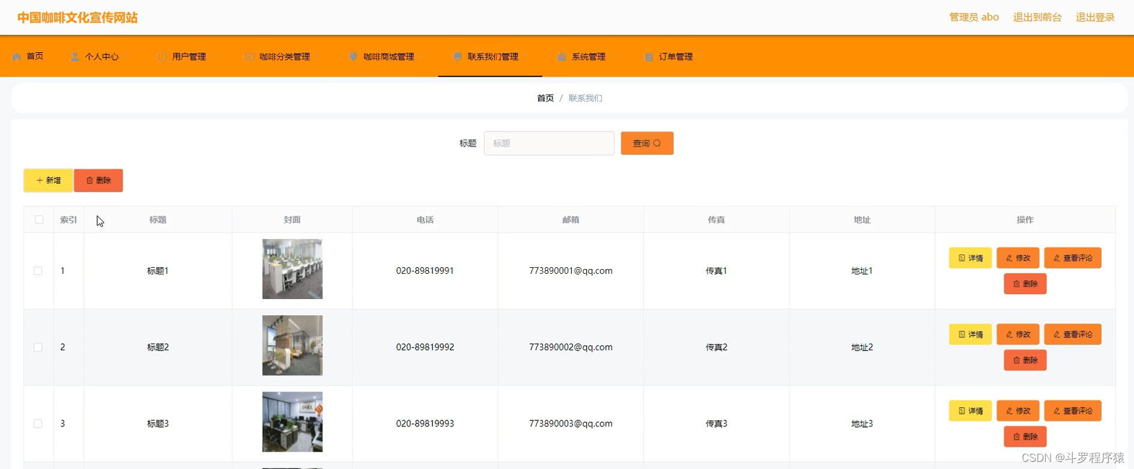Click the 修改 pencil icon in row 标题2
This screenshot has height=469, width=1134.
tap(1009, 334)
